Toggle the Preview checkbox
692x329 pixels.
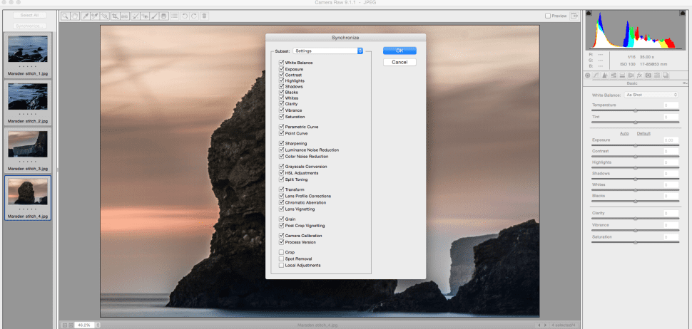(548, 16)
